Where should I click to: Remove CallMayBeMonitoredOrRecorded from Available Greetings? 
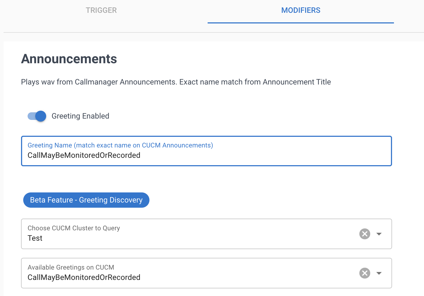pos(364,273)
